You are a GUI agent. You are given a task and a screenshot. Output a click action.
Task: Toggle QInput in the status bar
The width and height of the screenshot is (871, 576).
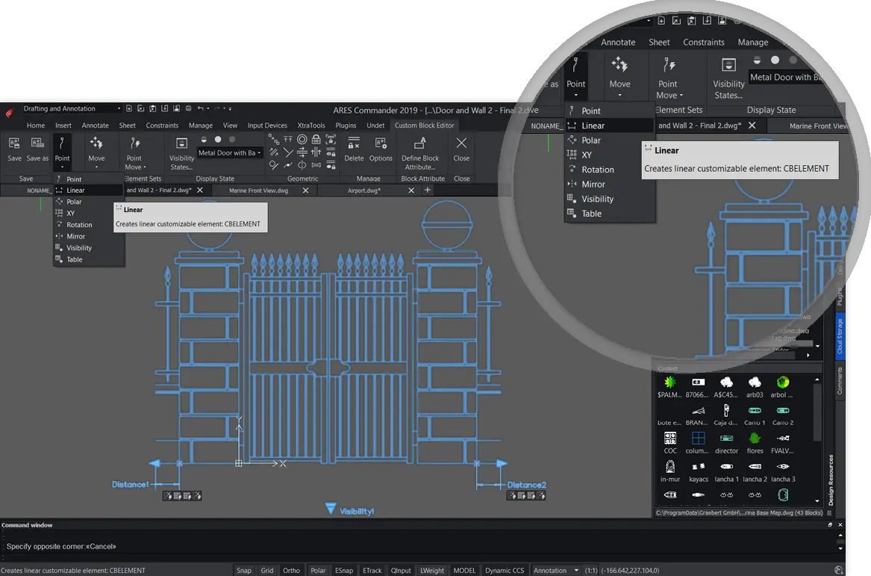[401, 571]
